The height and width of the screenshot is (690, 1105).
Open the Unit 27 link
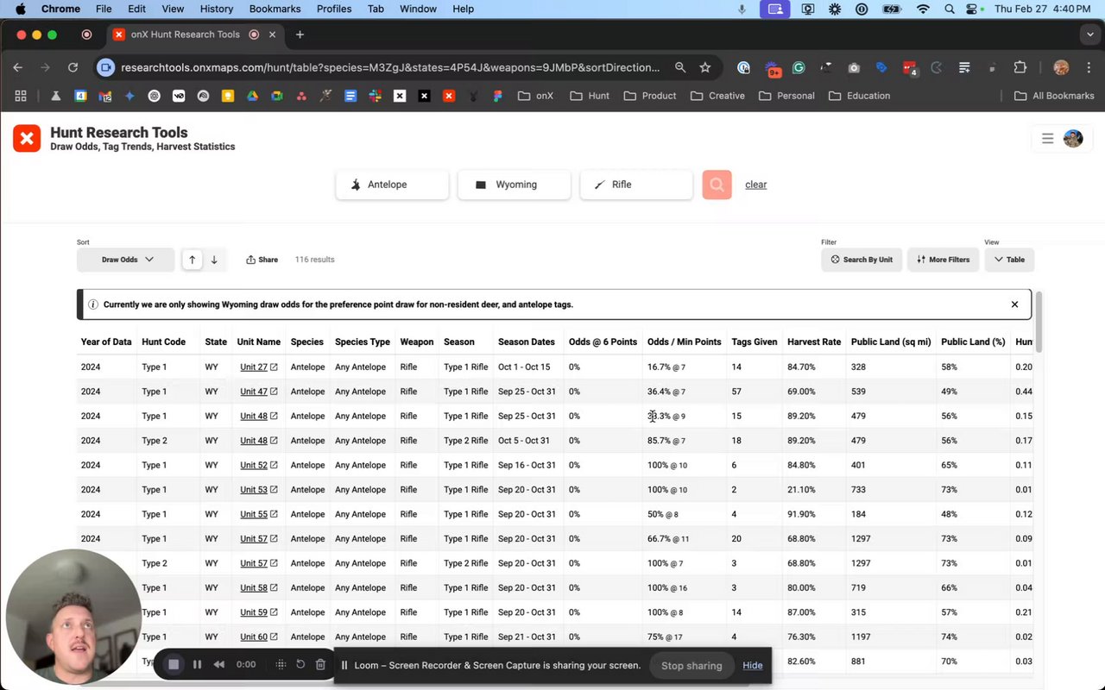pos(258,367)
